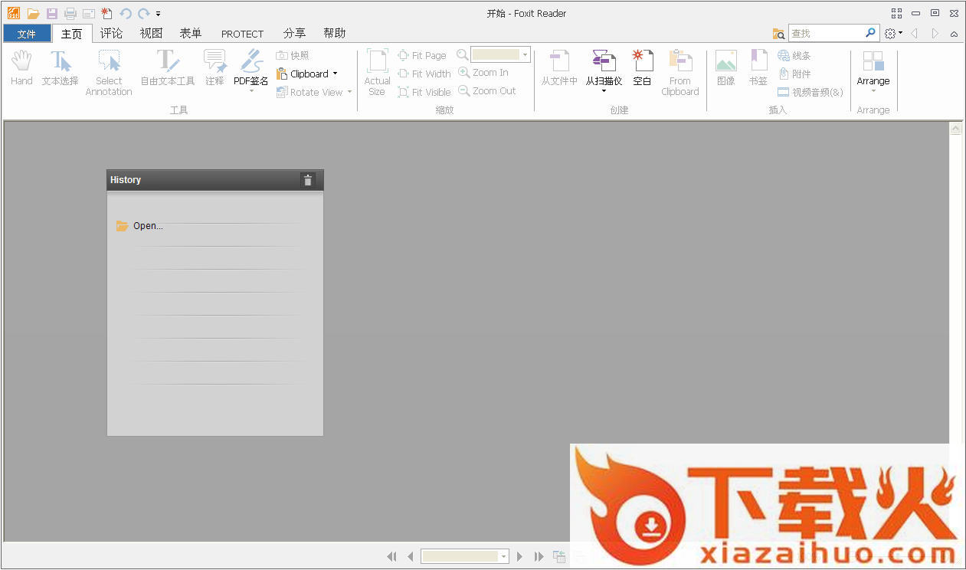Click the Print icon in quick access toolbar

70,14
